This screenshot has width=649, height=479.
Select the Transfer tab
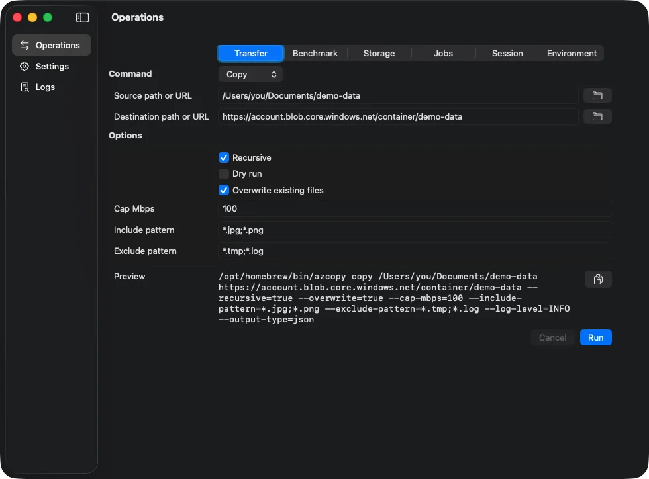coord(250,54)
